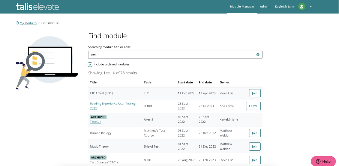This screenshot has width=339, height=166.
Task: Open the user avatar icon
Action: (301, 6)
